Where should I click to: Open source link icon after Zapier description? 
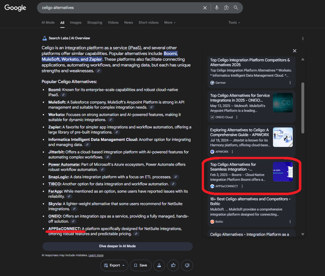click(x=117, y=132)
